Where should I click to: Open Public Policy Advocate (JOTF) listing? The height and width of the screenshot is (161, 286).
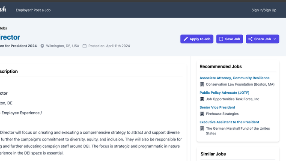click(x=224, y=92)
